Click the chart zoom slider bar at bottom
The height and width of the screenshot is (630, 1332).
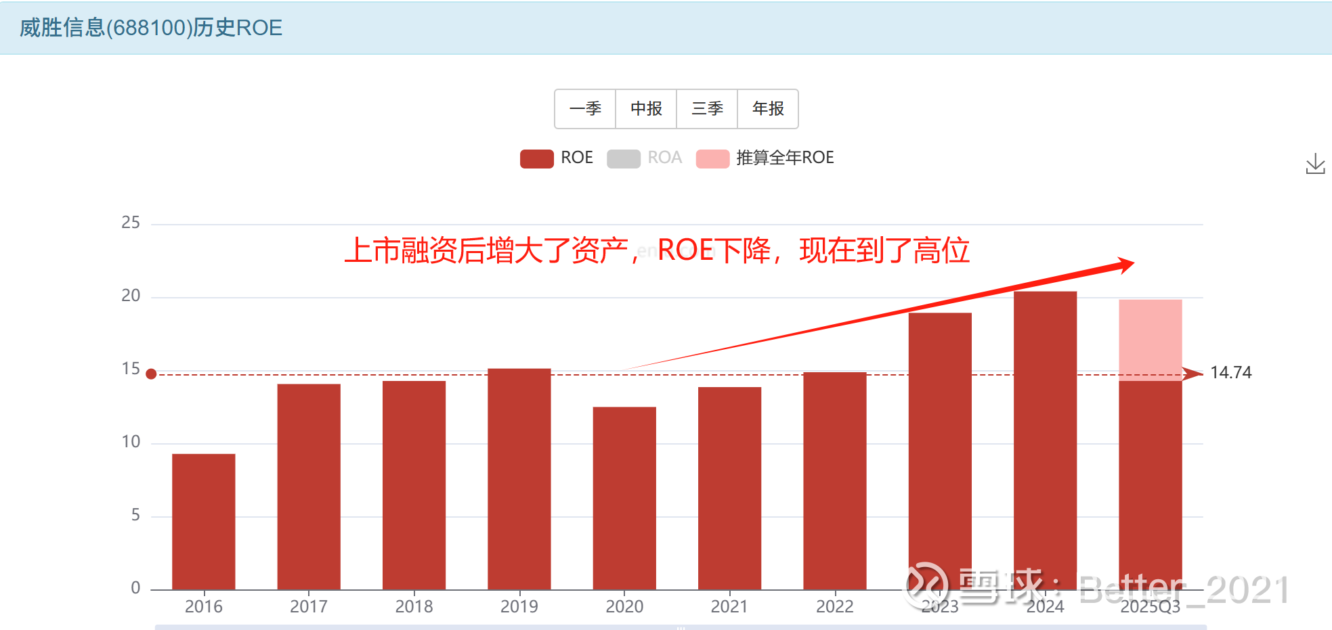click(681, 627)
